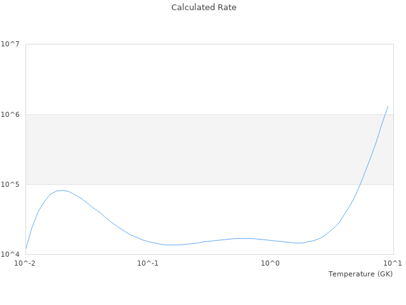Click the curve where it crosses the 10^6 gridline
This screenshot has width=406, height=305.
coord(383,114)
